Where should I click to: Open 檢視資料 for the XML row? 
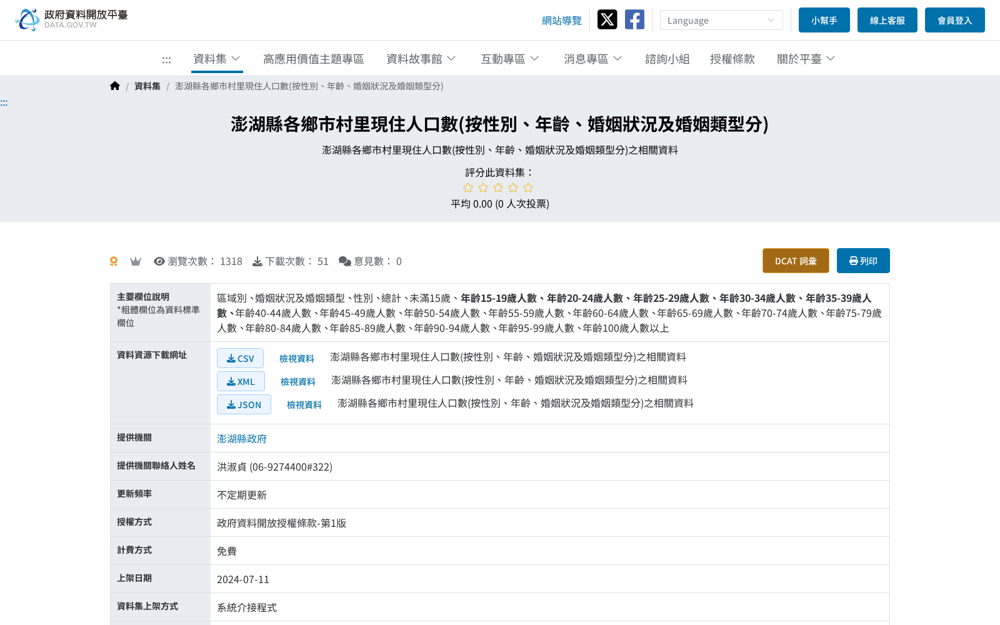[x=298, y=382]
